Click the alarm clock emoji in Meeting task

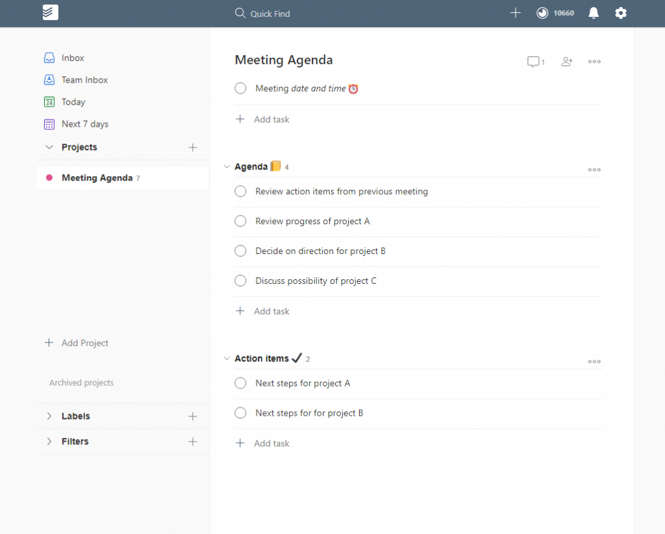pos(353,88)
